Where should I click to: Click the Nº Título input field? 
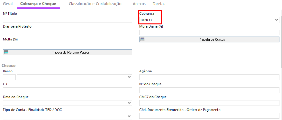tap(67, 20)
